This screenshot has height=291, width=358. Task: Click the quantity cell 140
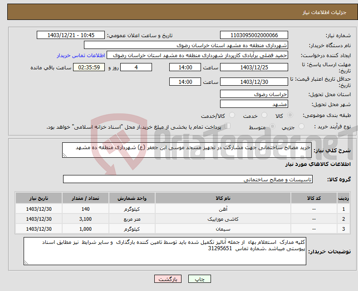point(85,209)
